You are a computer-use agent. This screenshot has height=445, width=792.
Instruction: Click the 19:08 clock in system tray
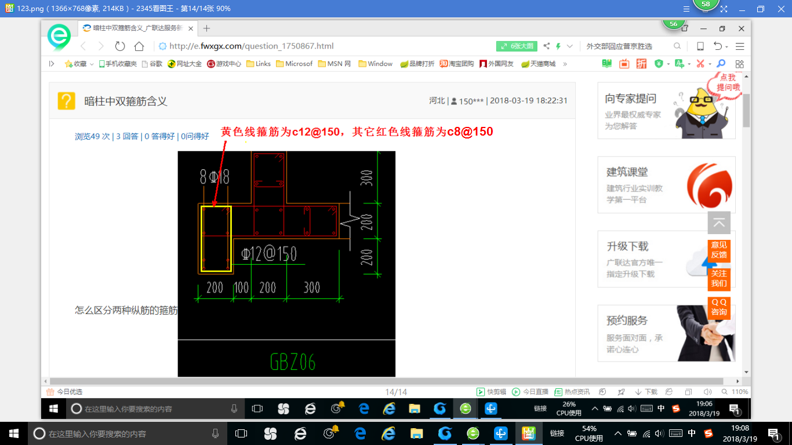pyautogui.click(x=740, y=433)
